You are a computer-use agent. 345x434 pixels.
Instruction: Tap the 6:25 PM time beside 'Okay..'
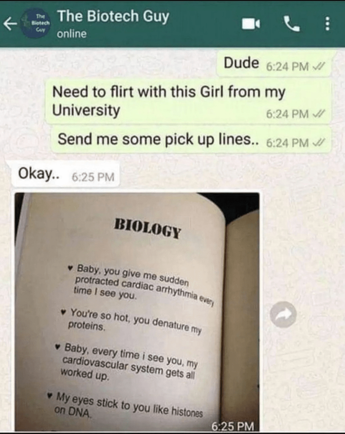93,177
